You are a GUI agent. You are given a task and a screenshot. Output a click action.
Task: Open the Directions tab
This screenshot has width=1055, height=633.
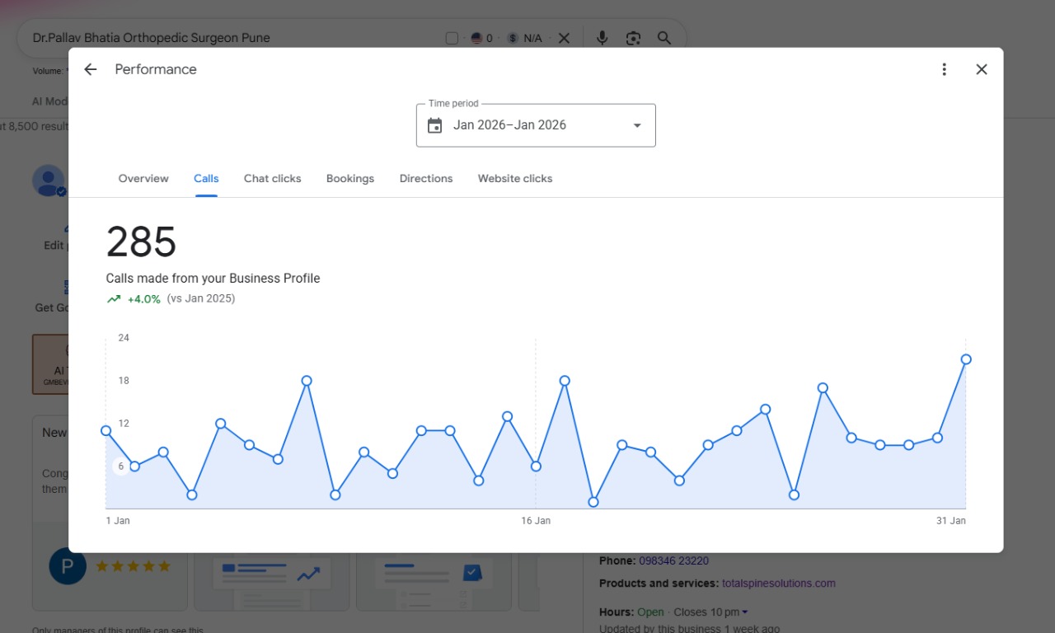tap(426, 178)
